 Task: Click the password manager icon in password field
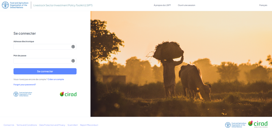tap(73, 61)
